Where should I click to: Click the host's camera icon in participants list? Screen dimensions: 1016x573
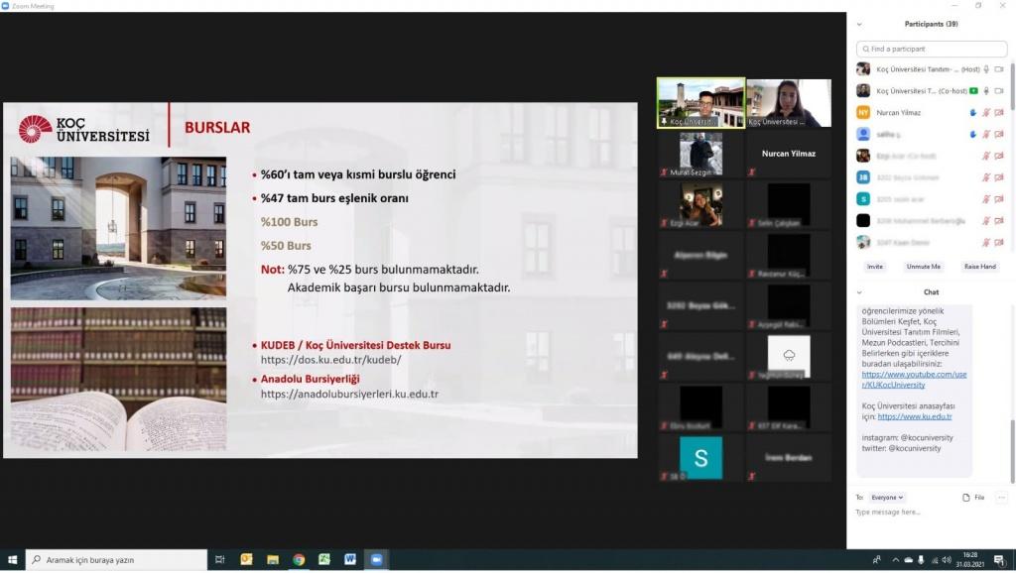pyautogui.click(x=998, y=69)
